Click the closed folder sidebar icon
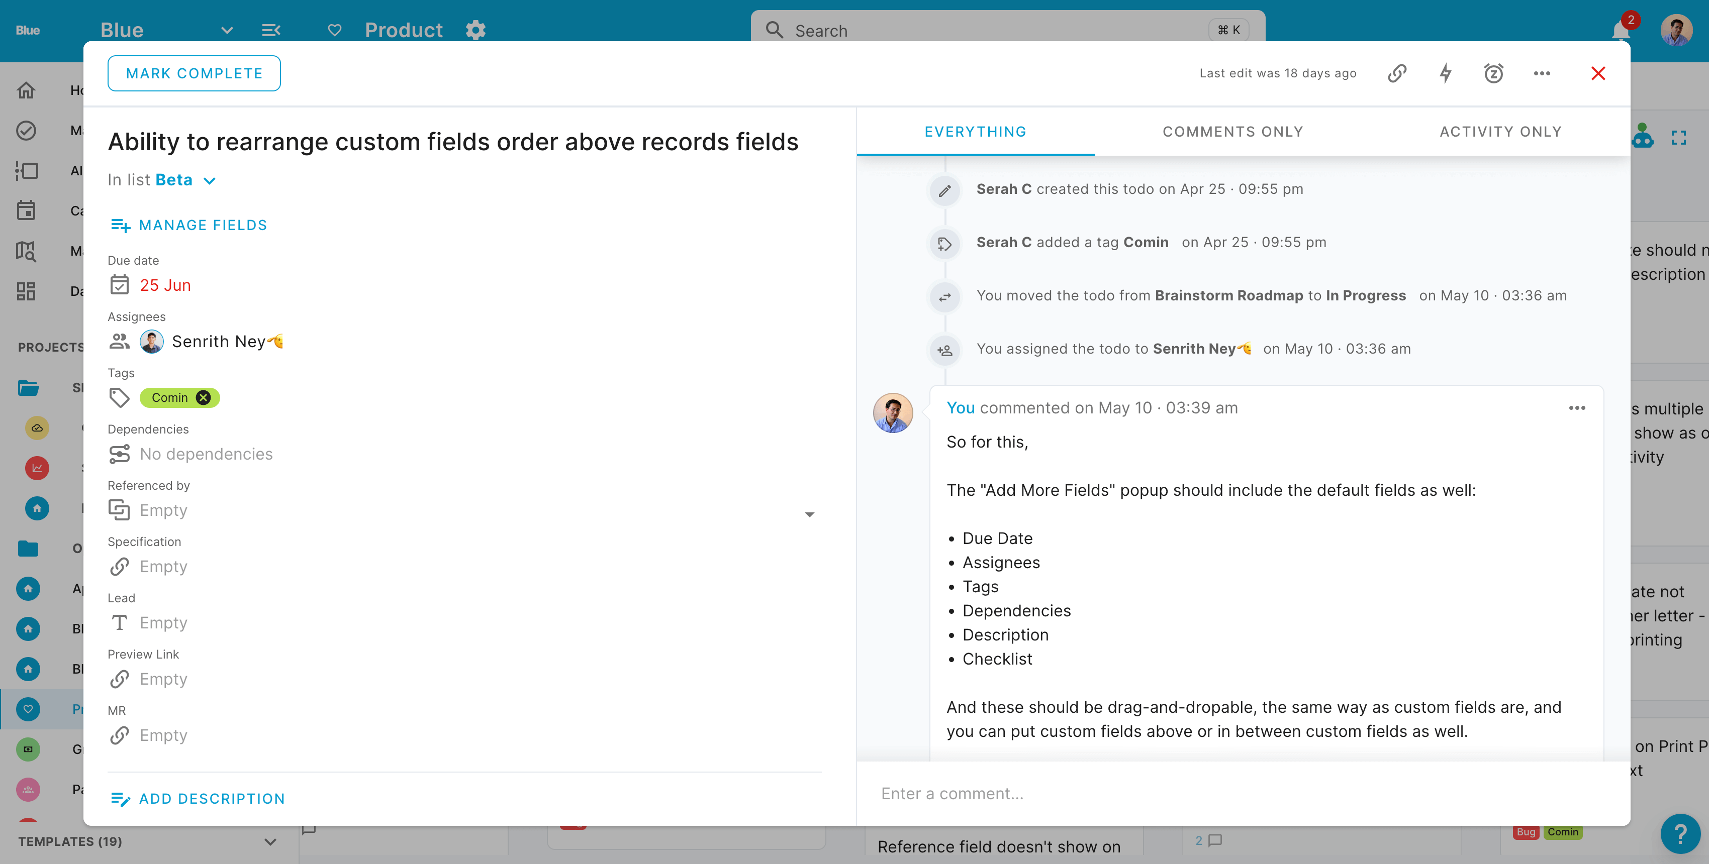The width and height of the screenshot is (1709, 864). pyautogui.click(x=28, y=549)
